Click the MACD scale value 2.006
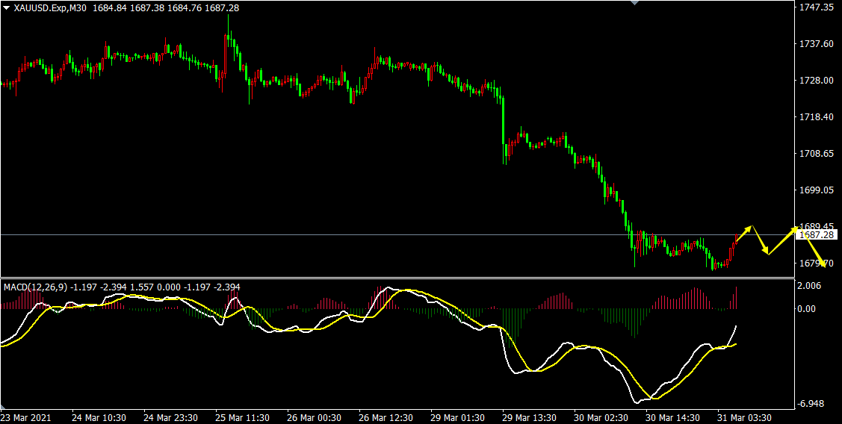This screenshot has height=424, width=842. point(810,286)
